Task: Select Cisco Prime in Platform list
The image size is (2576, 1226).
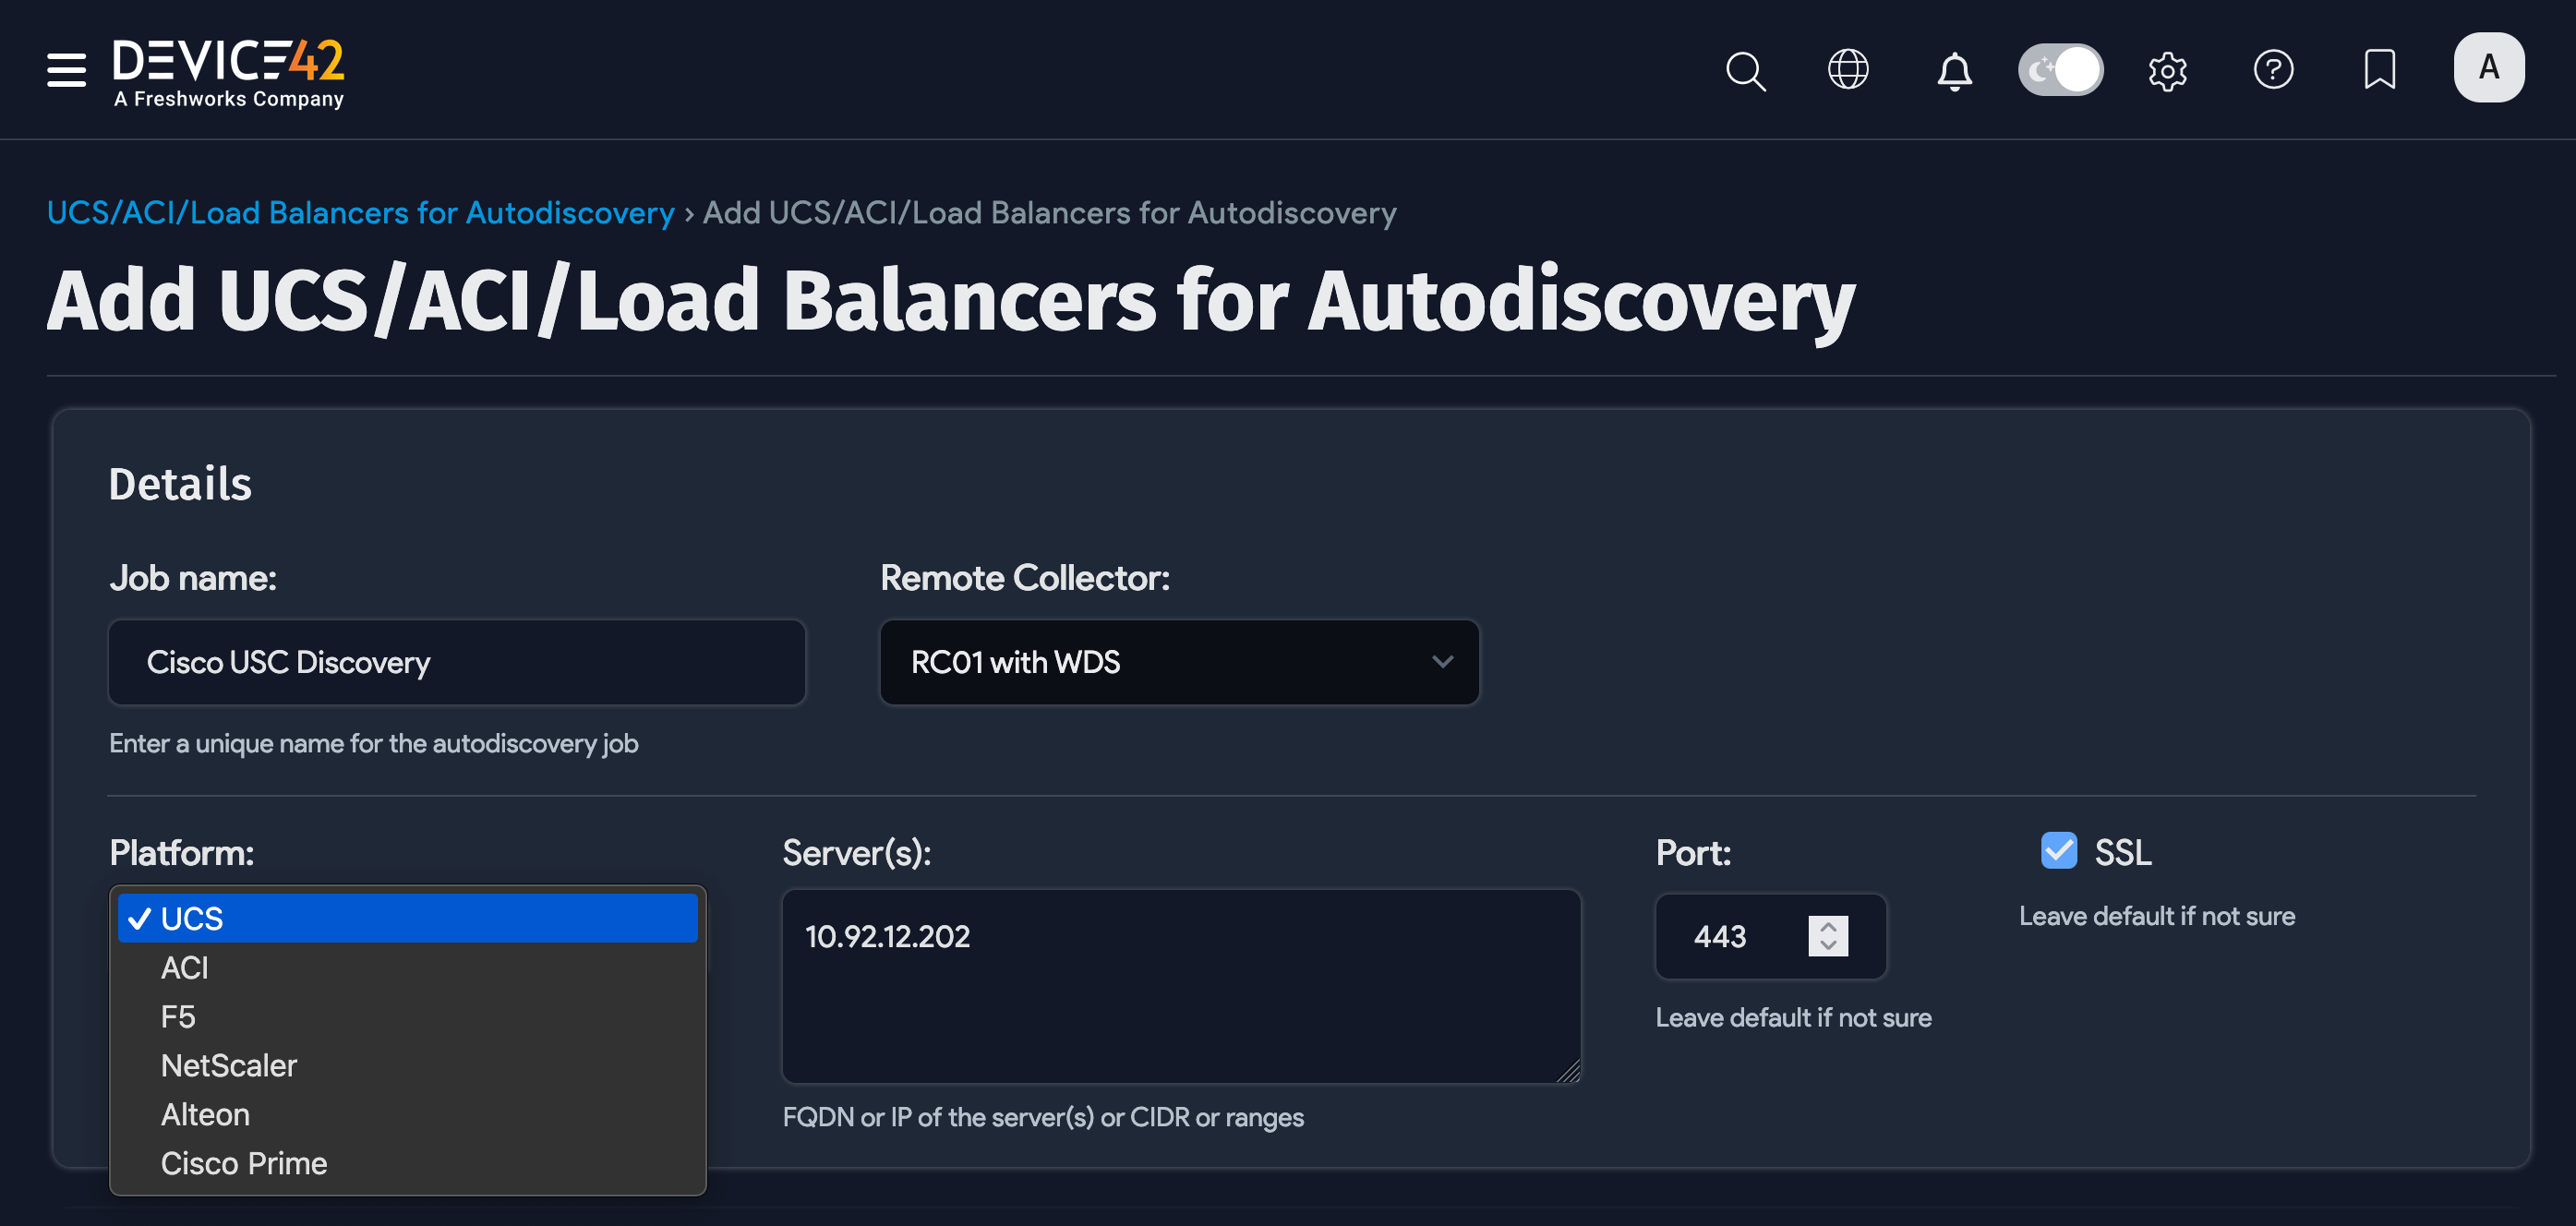Action: click(x=244, y=1164)
